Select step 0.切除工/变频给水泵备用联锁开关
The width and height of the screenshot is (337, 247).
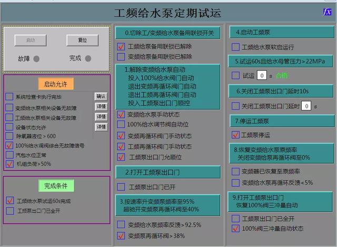[168, 33]
